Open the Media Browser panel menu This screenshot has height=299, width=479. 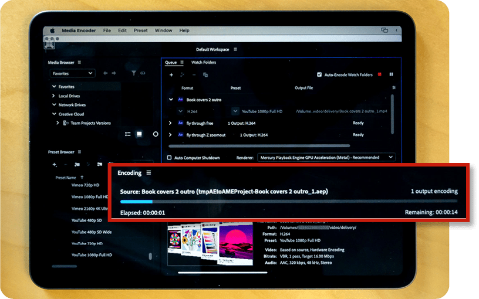(79, 62)
